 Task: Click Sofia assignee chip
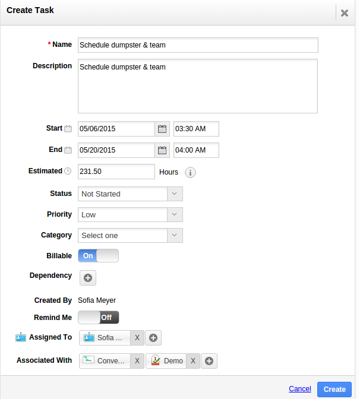[x=105, y=338]
